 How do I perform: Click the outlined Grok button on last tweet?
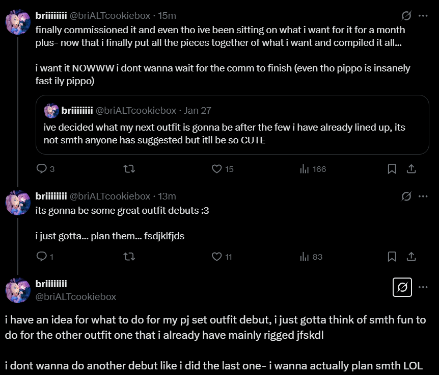[x=402, y=288]
